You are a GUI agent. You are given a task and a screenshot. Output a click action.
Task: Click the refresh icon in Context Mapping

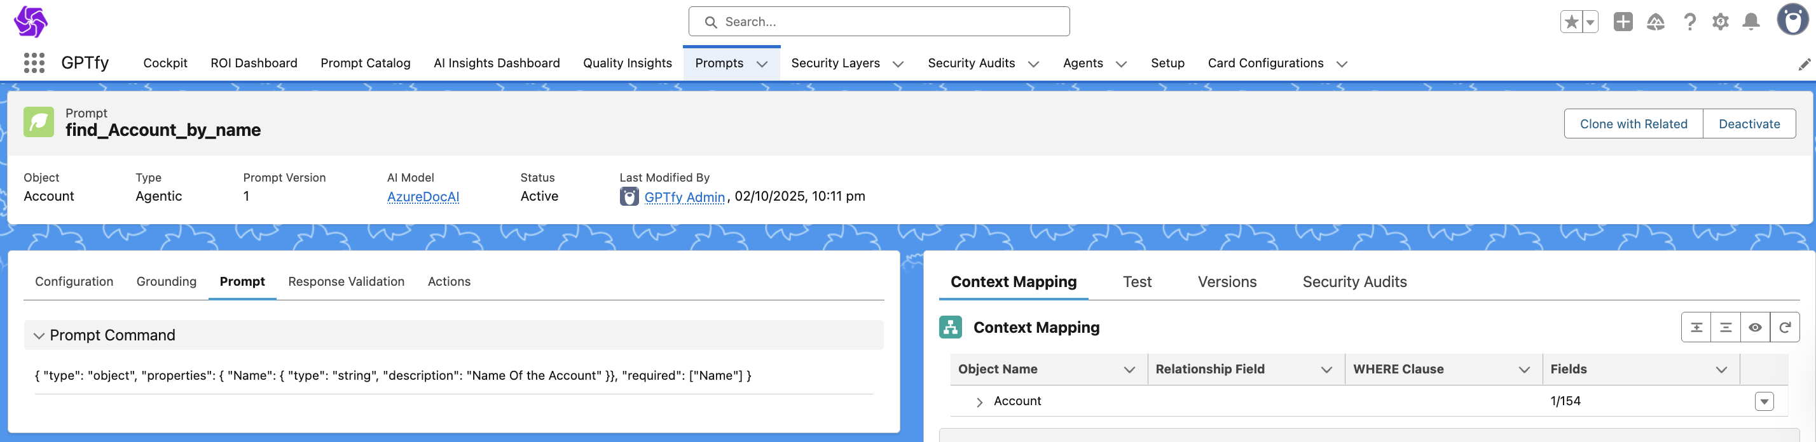click(1785, 327)
